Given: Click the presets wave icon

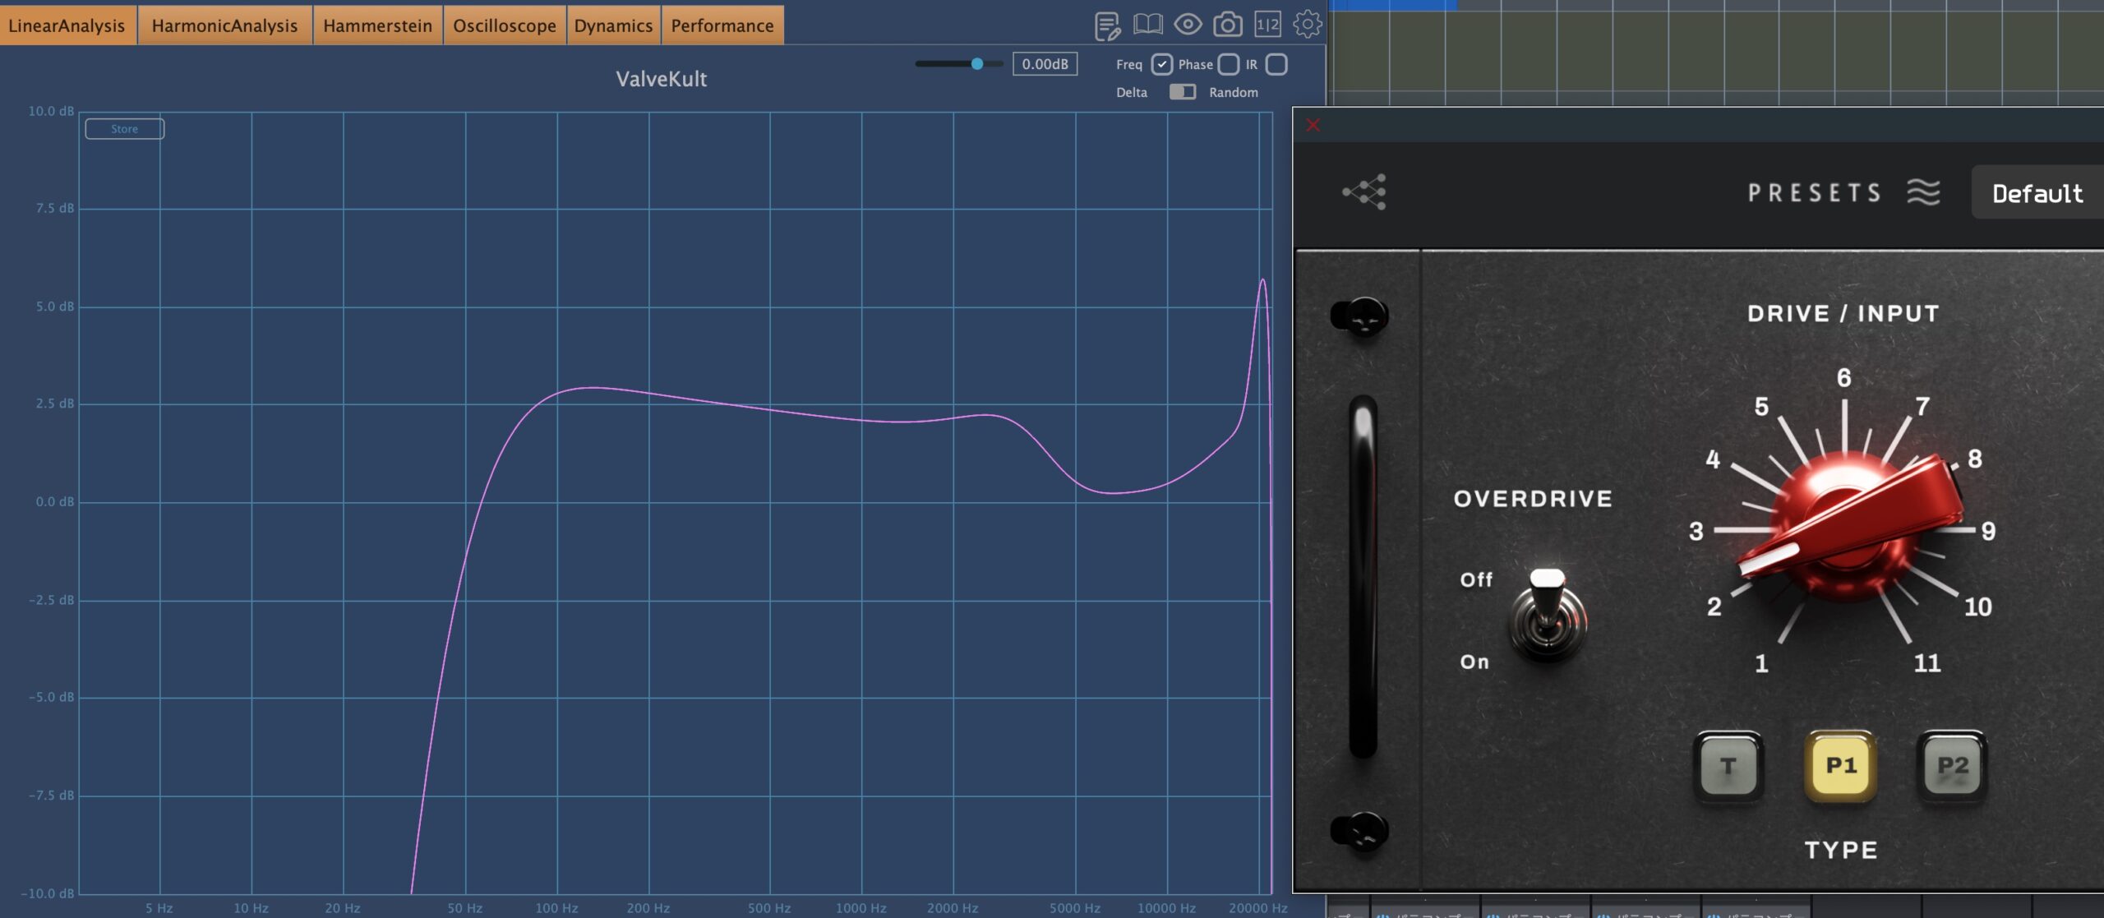Looking at the screenshot, I should pos(1923,192).
